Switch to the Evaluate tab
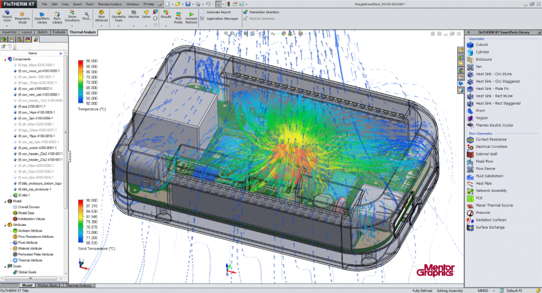This screenshot has height=293, width=542. pos(59,32)
